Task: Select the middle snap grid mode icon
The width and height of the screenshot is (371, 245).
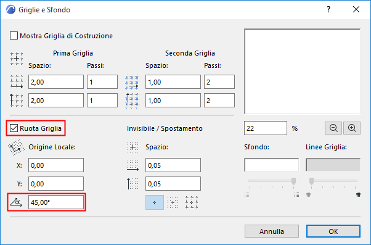Action: 173,202
